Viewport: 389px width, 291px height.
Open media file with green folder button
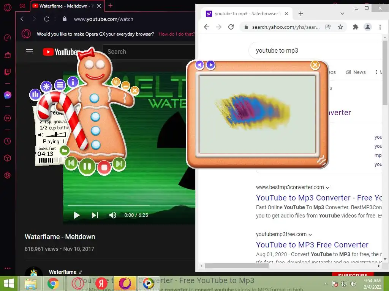pyautogui.click(x=65, y=150)
